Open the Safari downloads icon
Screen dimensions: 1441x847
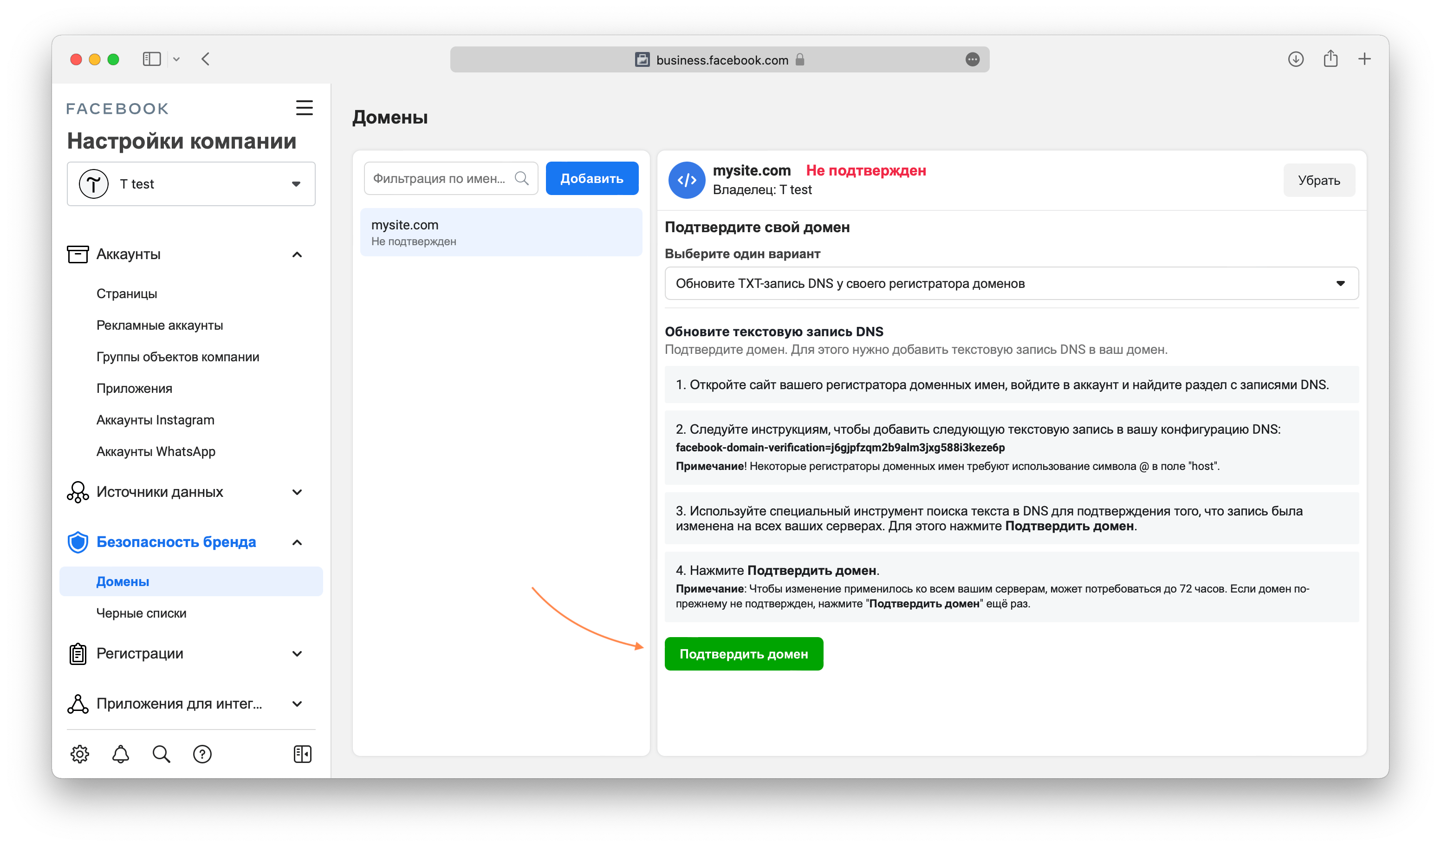pos(1295,59)
